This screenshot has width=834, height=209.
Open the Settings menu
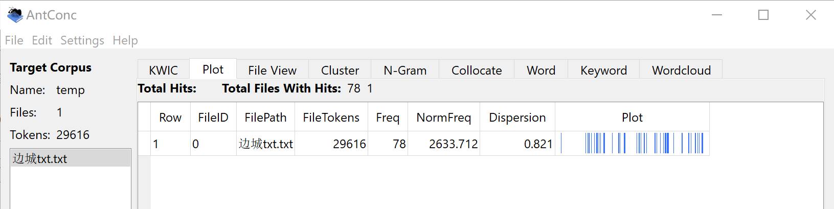(82, 40)
